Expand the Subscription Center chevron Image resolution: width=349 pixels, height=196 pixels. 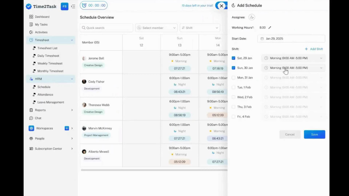tap(72, 149)
